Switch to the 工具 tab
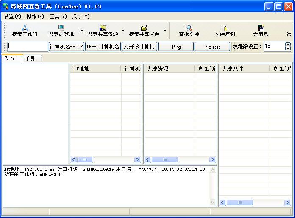Screen dimensions: 295x218 pyautogui.click(x=32, y=59)
